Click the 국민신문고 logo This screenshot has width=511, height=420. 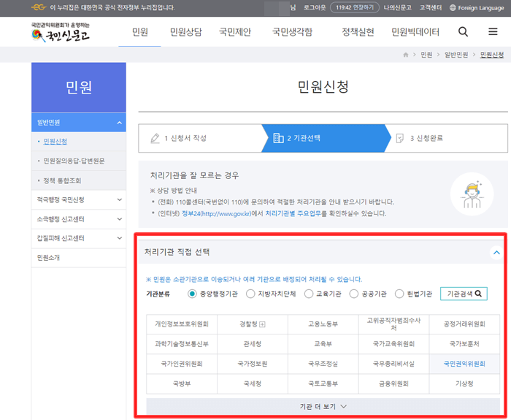[61, 33]
